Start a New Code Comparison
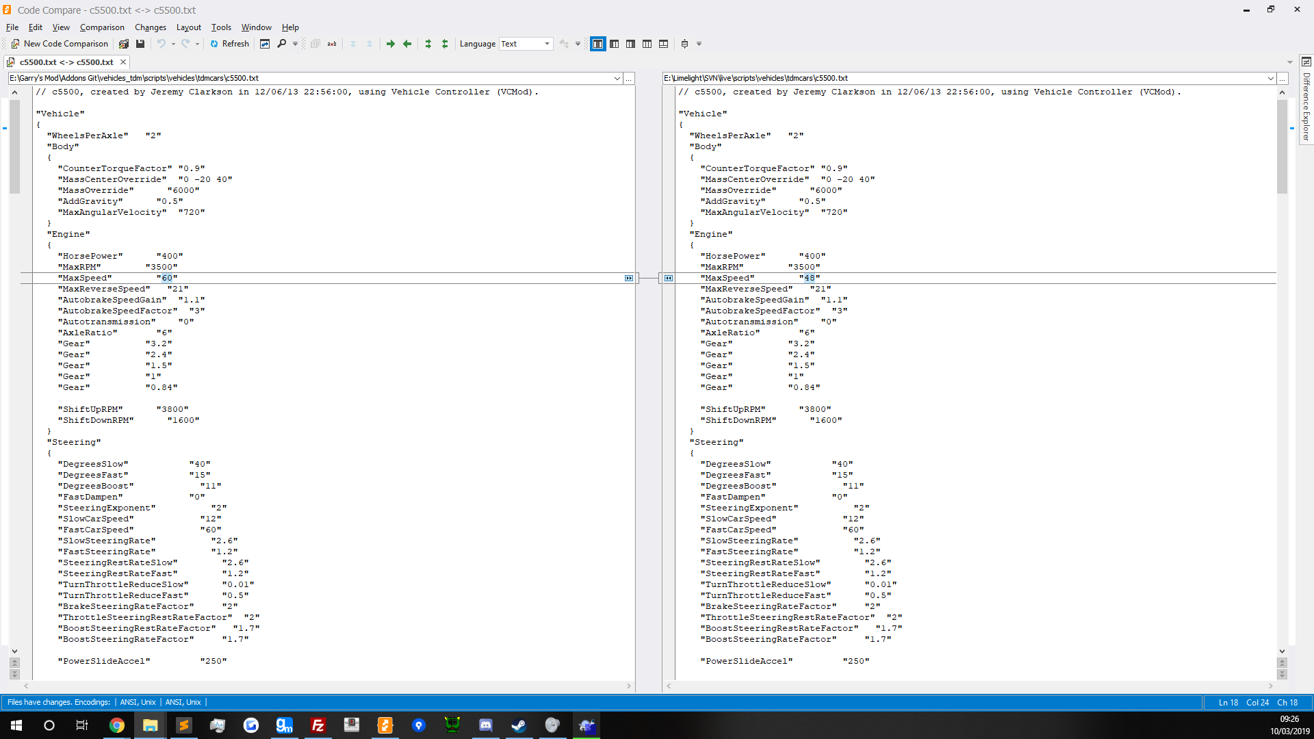Image resolution: width=1314 pixels, height=739 pixels. click(x=60, y=44)
